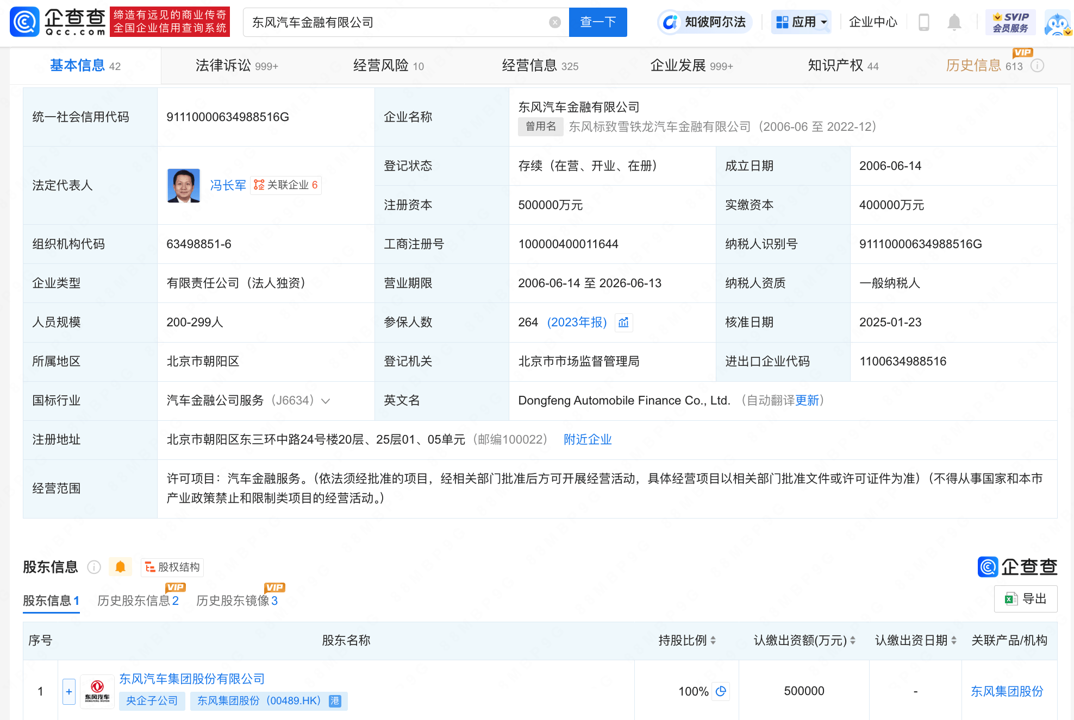1074x720 pixels.
Task: Click the 曾用名 label tag
Action: [540, 127]
